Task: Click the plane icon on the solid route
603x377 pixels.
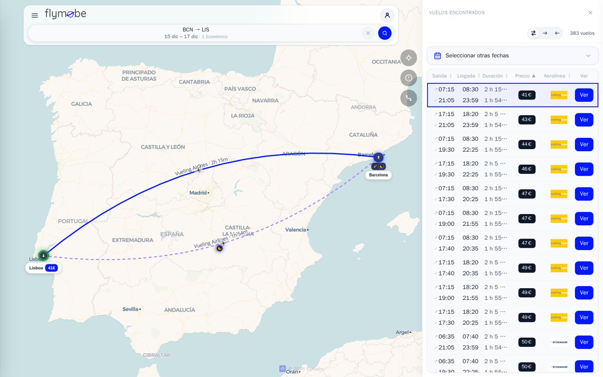Action: pos(199,171)
